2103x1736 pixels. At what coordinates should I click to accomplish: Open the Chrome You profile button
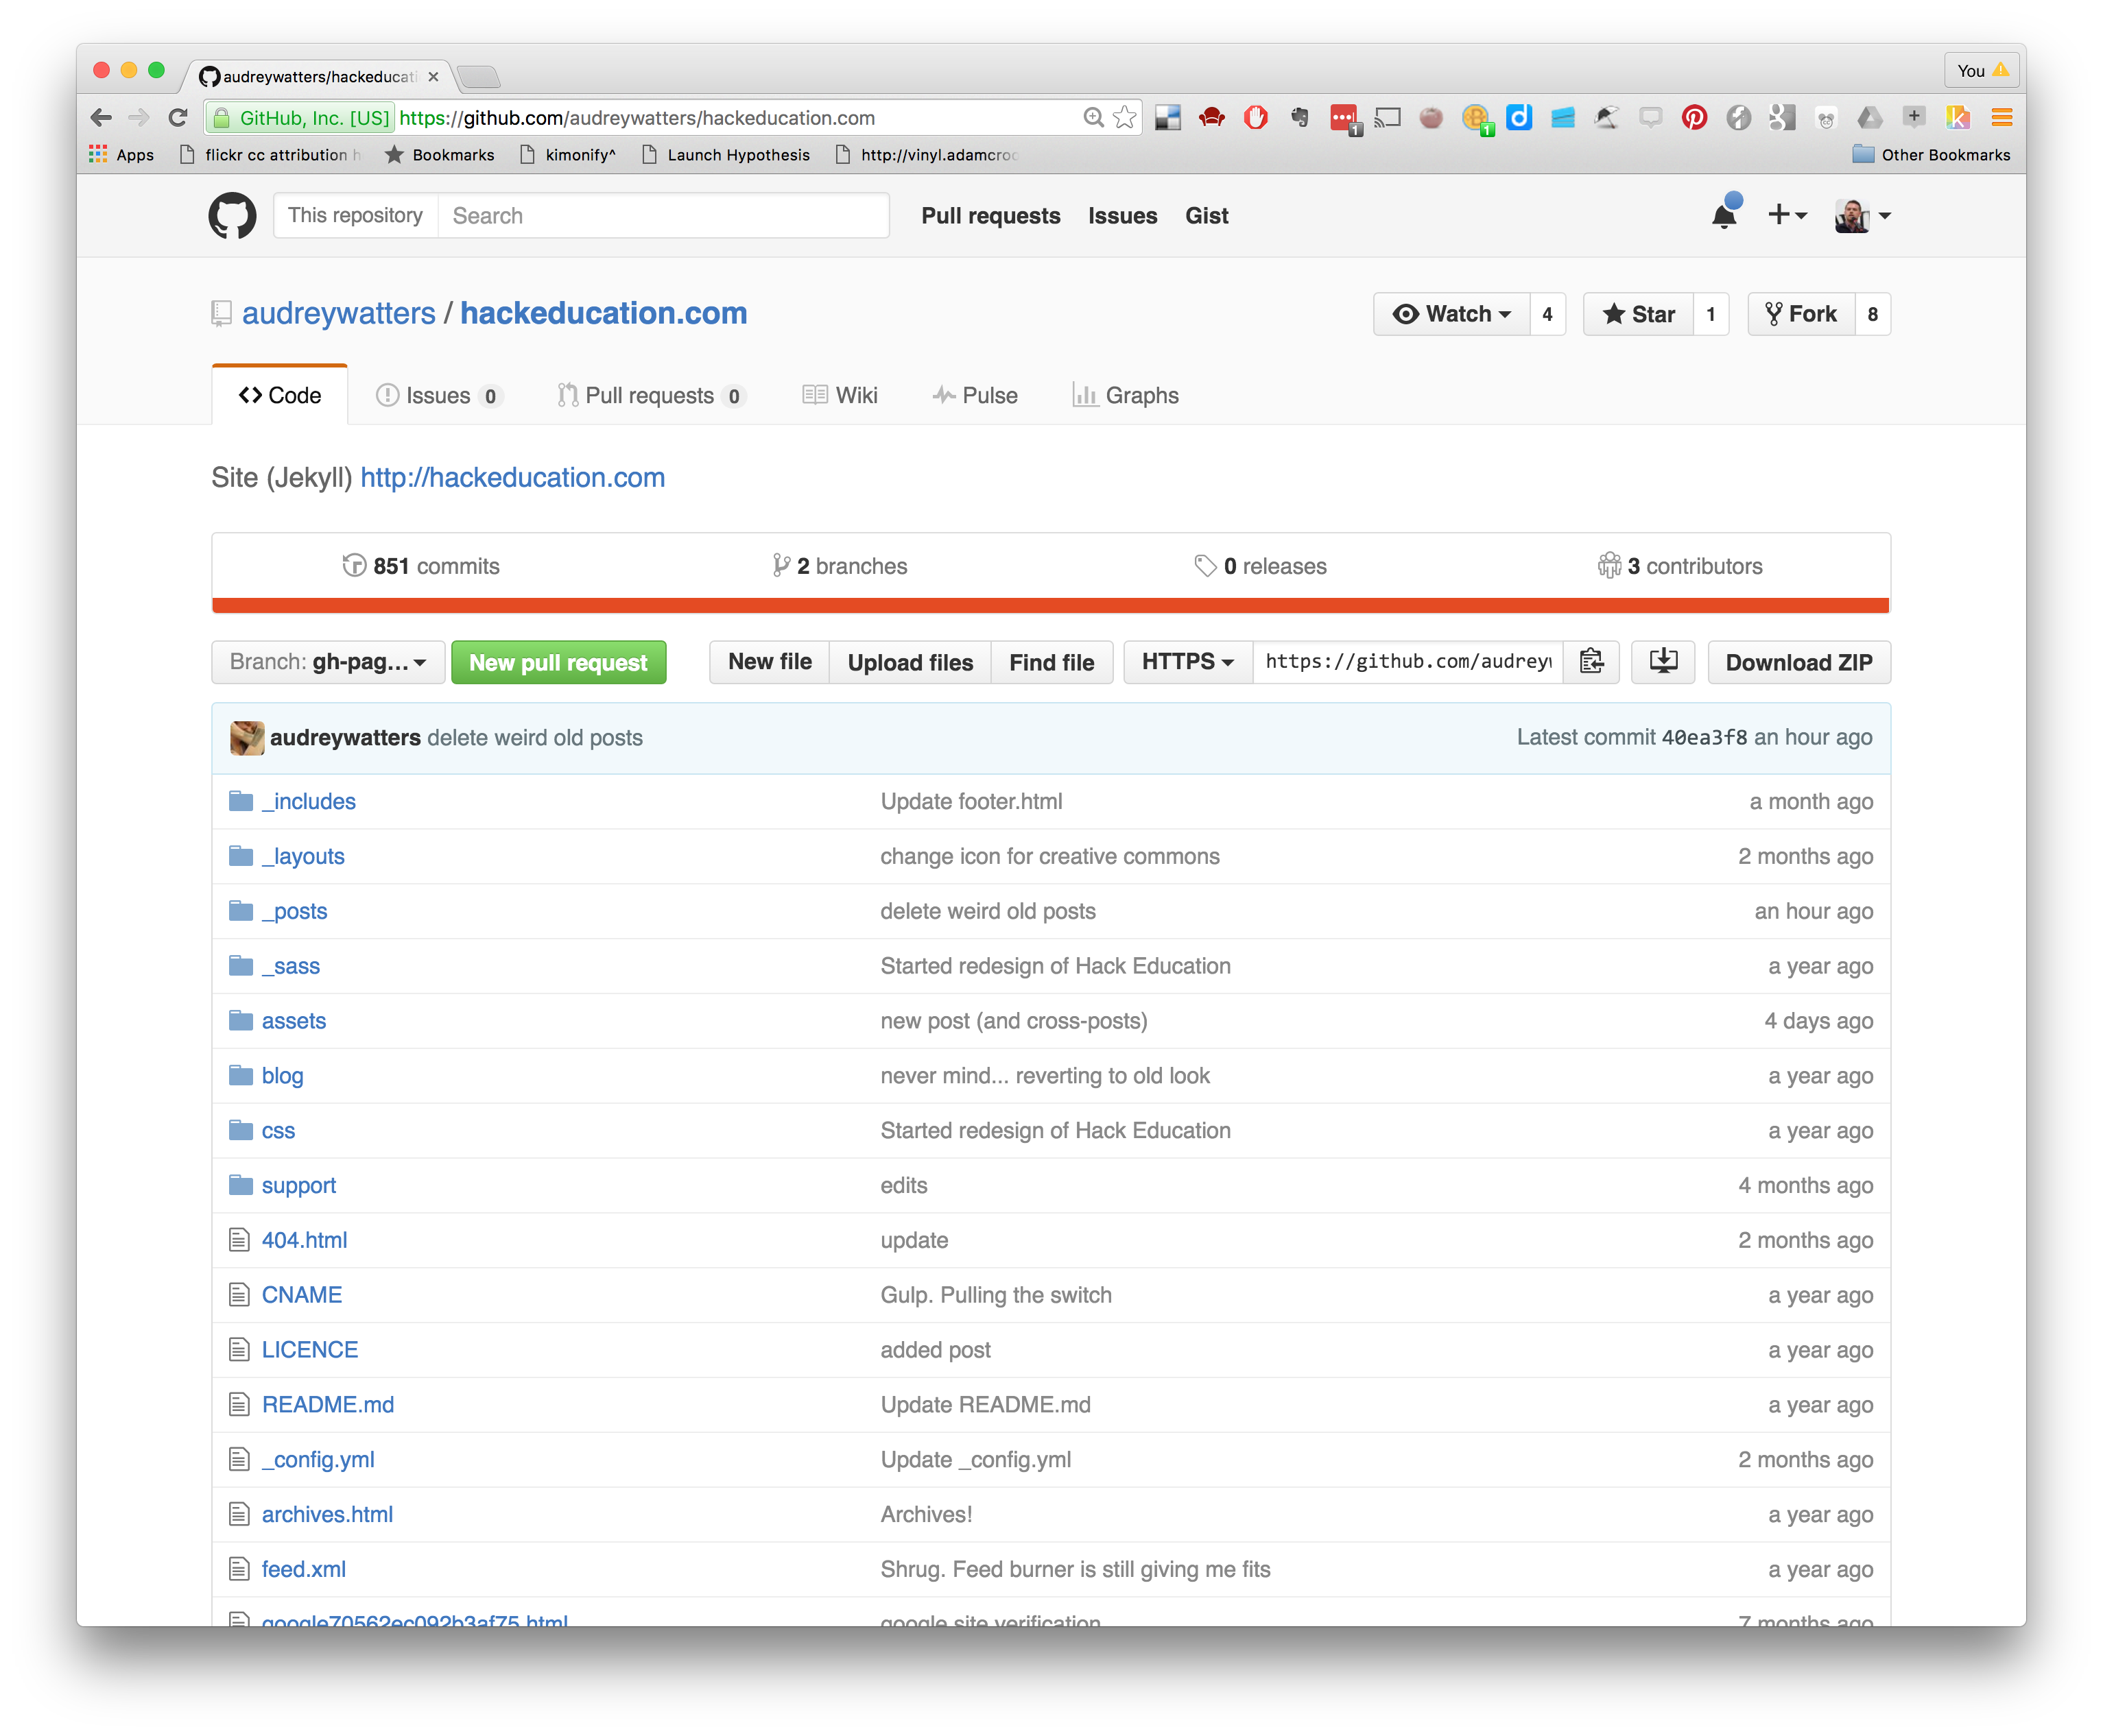(x=1982, y=70)
